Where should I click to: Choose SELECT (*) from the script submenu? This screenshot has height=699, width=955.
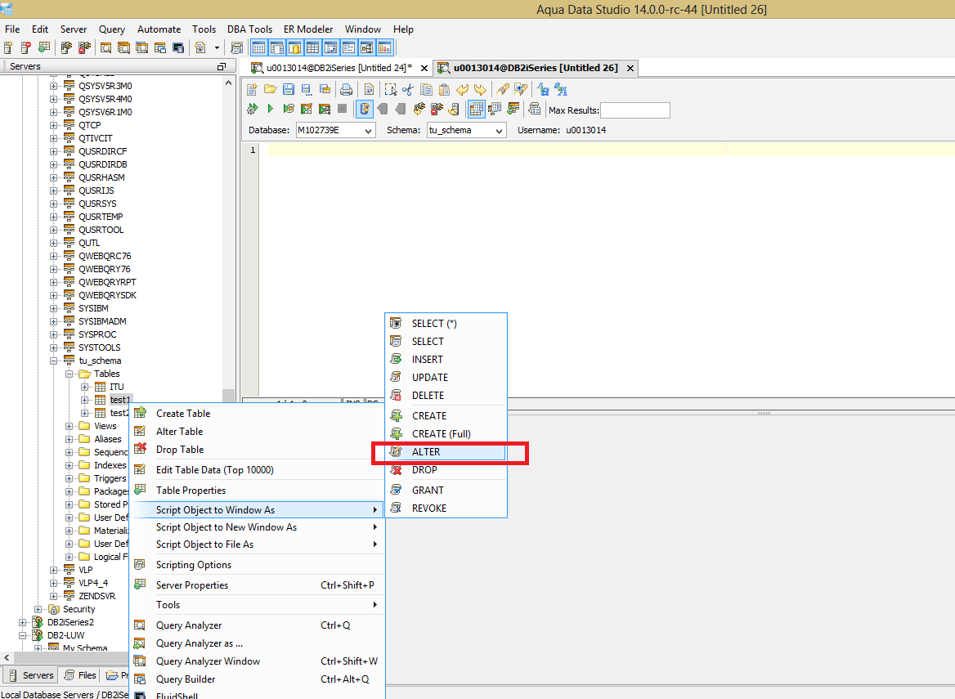[x=446, y=323]
